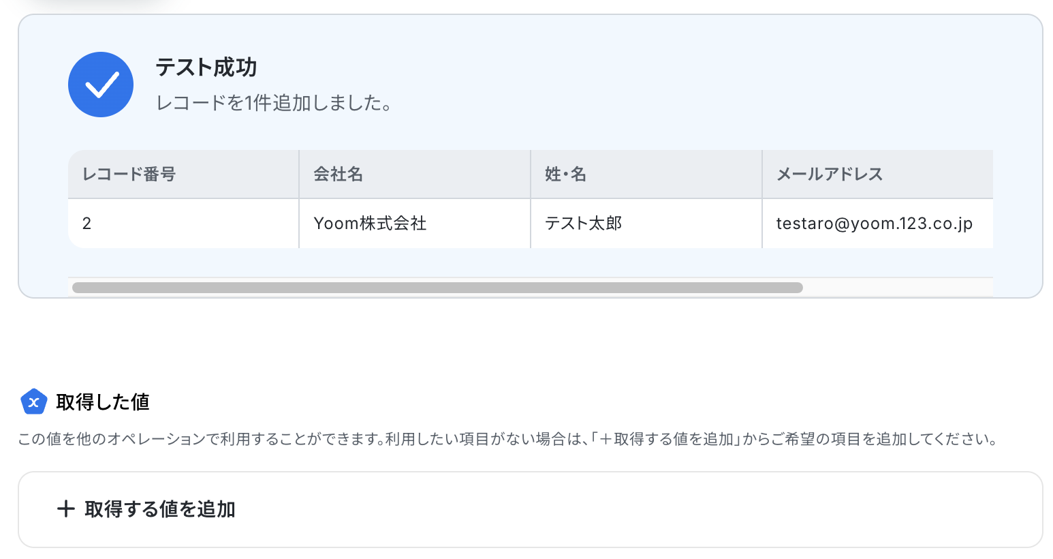Click the plus icon before 取得する値を追加

tap(65, 509)
